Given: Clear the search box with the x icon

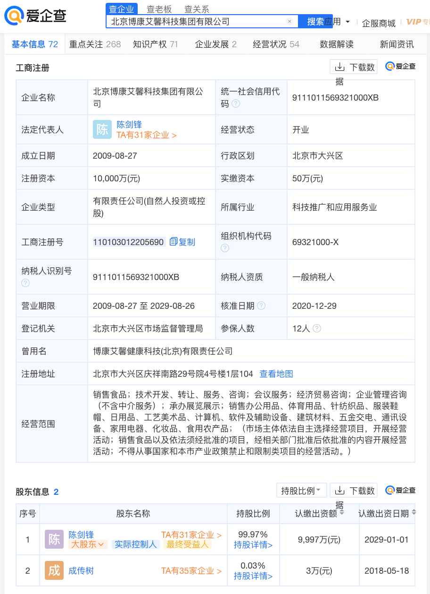Looking at the screenshot, I should point(289,21).
